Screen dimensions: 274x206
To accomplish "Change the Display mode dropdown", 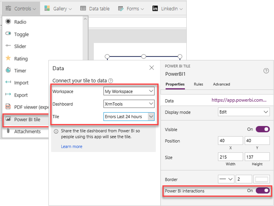I will 244,112.
